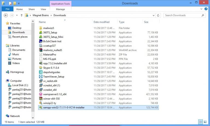This screenshot has height=126, width=210.
Task: Select Computer in navigation pane
Action: pyautogui.click(x=16, y=81)
